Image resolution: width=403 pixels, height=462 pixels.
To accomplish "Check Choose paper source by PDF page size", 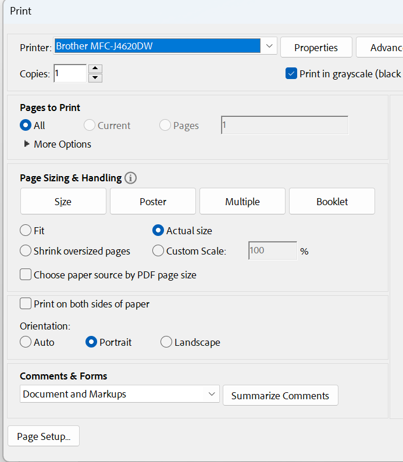I will [x=26, y=275].
